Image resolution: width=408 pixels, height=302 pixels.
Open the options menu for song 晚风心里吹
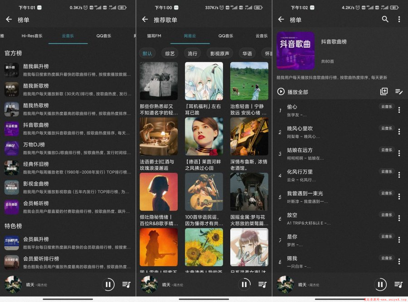point(399,132)
